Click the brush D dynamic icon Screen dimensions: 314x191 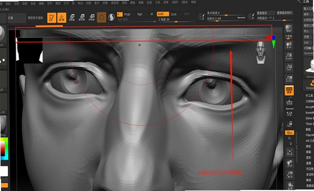tap(251, 16)
